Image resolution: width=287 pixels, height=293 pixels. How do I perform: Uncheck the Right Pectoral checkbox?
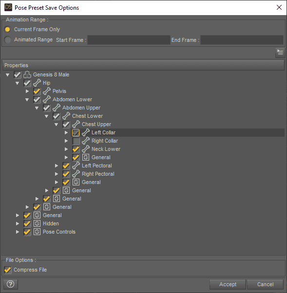[x=66, y=174]
